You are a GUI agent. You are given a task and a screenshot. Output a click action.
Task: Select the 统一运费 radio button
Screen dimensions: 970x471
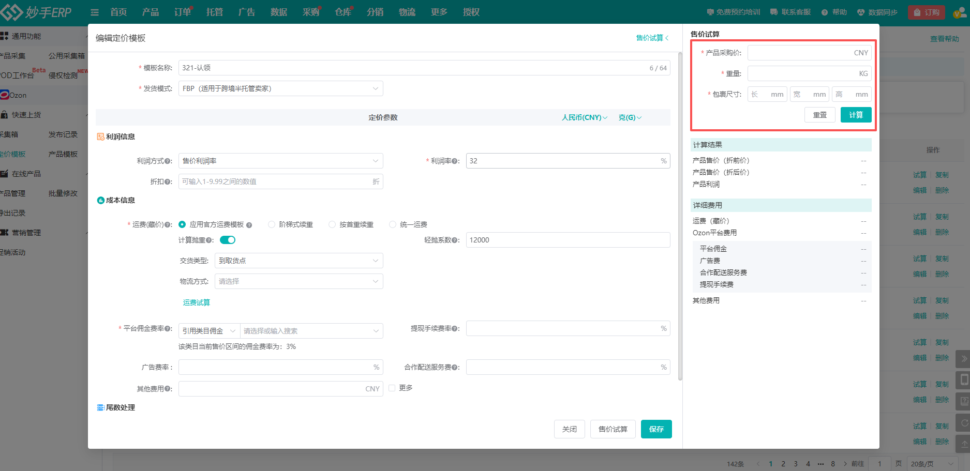pos(393,224)
